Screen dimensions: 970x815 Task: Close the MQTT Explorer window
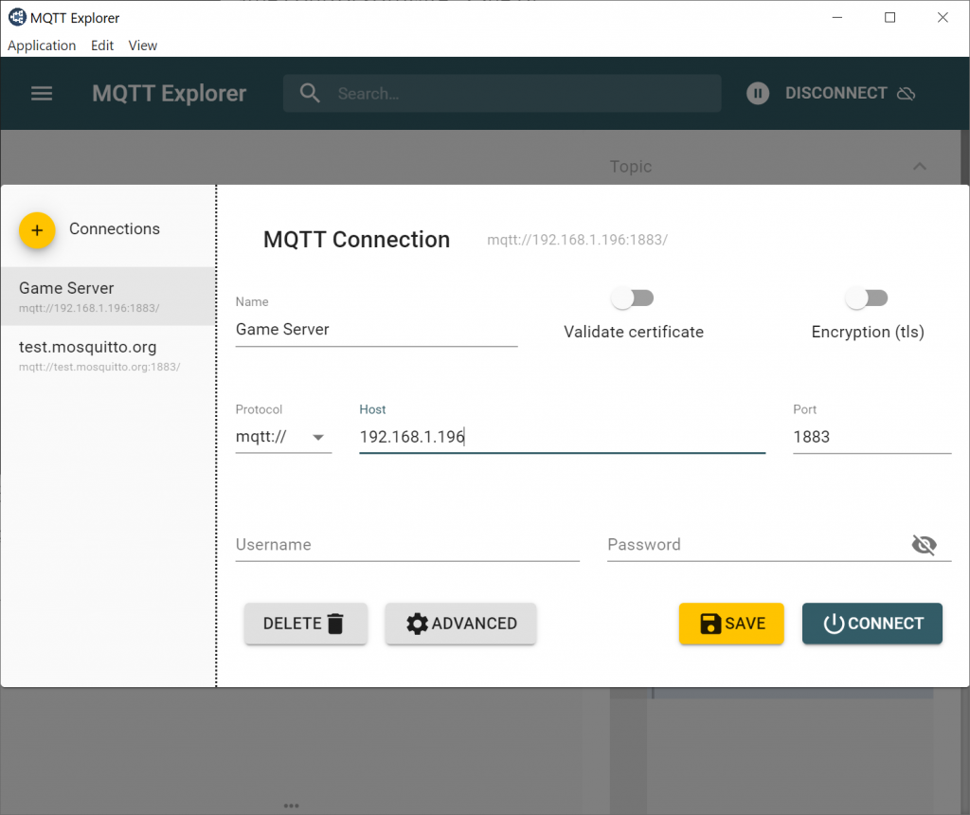click(943, 17)
